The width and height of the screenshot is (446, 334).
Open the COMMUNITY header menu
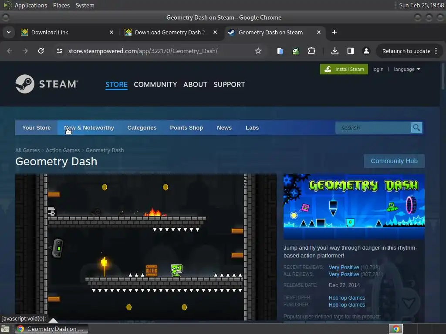coord(155,85)
